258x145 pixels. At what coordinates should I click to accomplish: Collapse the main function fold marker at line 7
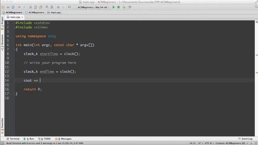[15, 49]
